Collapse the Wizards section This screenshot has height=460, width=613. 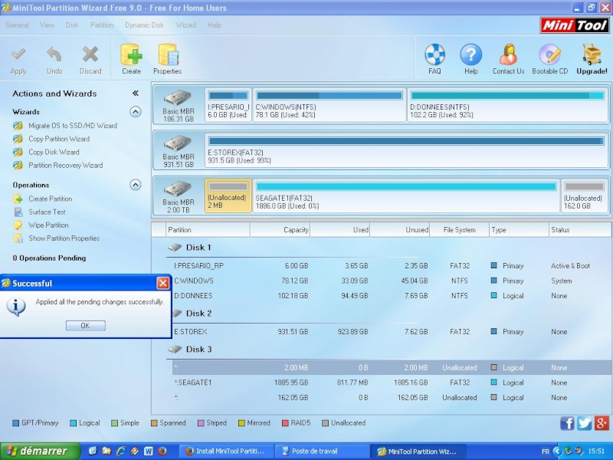click(136, 112)
